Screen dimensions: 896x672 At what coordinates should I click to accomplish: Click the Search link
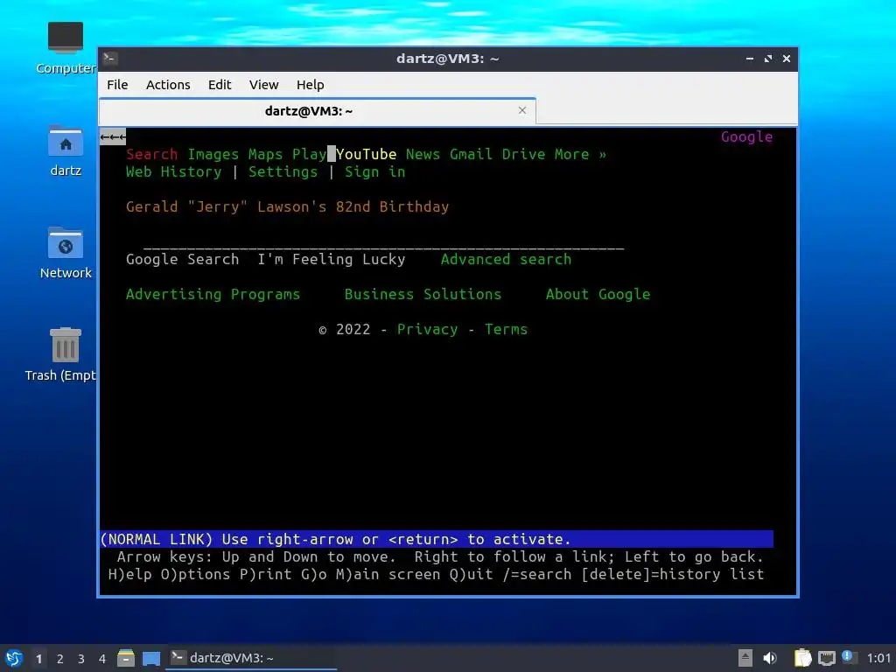click(x=152, y=154)
